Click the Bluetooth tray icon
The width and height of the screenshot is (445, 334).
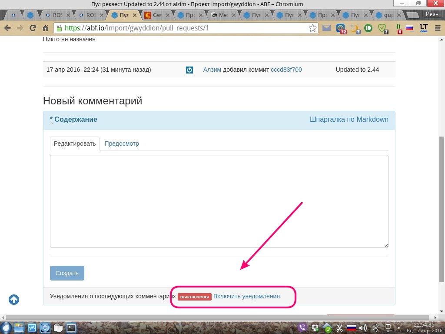coord(376,328)
